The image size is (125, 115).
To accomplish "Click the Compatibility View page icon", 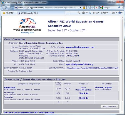I will pyautogui.click(x=88, y=8).
